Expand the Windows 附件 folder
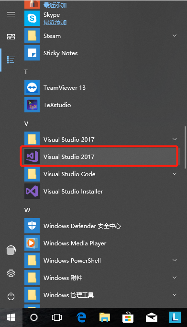 (175, 278)
